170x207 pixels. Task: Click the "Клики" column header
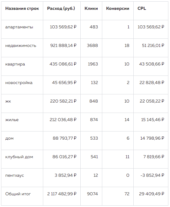coord(91,8)
